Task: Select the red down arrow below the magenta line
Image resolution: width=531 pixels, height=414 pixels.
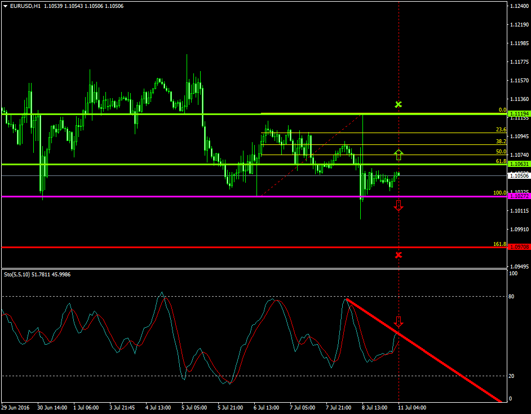Action: coord(399,205)
